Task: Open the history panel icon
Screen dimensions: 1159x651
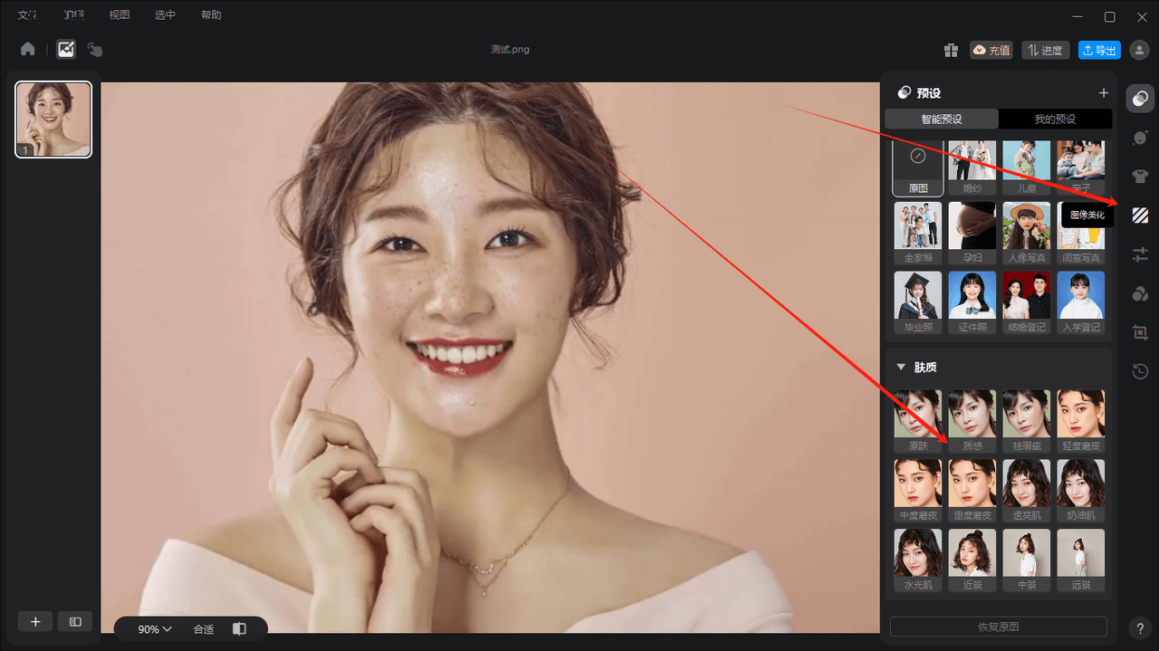Action: click(x=1140, y=371)
